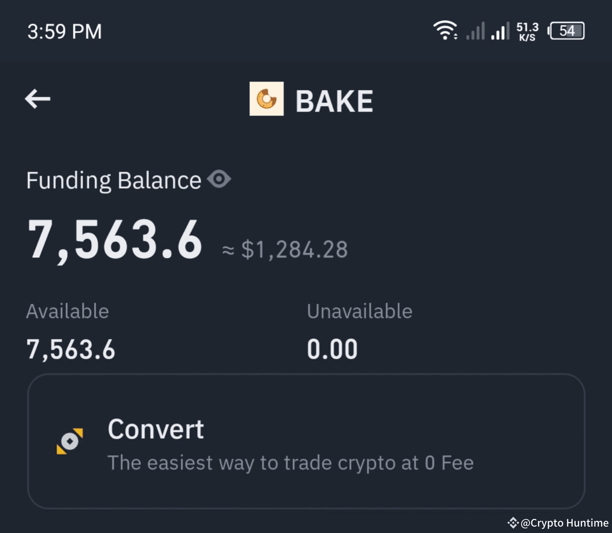Tap the second SIM signal bars icon
This screenshot has height=533, width=612.
499,30
